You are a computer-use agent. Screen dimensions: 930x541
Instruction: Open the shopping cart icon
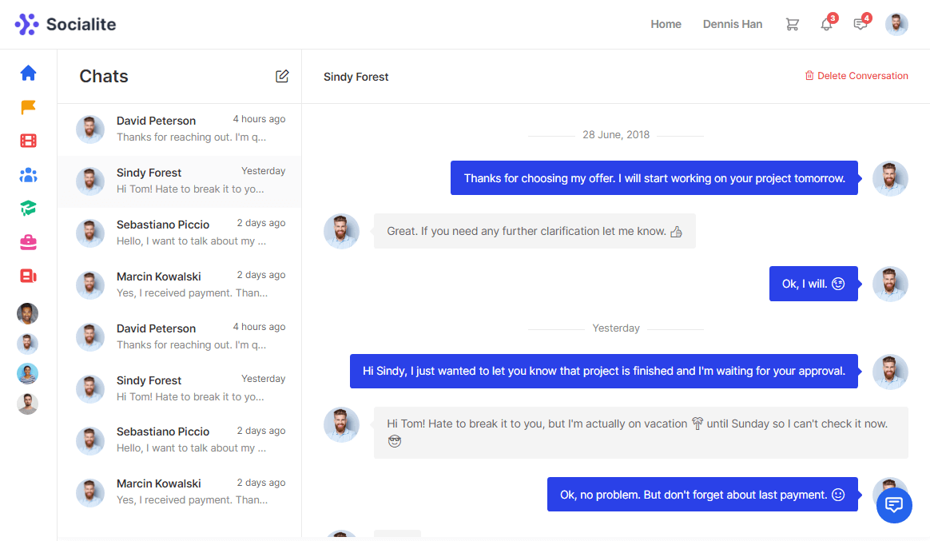point(792,24)
